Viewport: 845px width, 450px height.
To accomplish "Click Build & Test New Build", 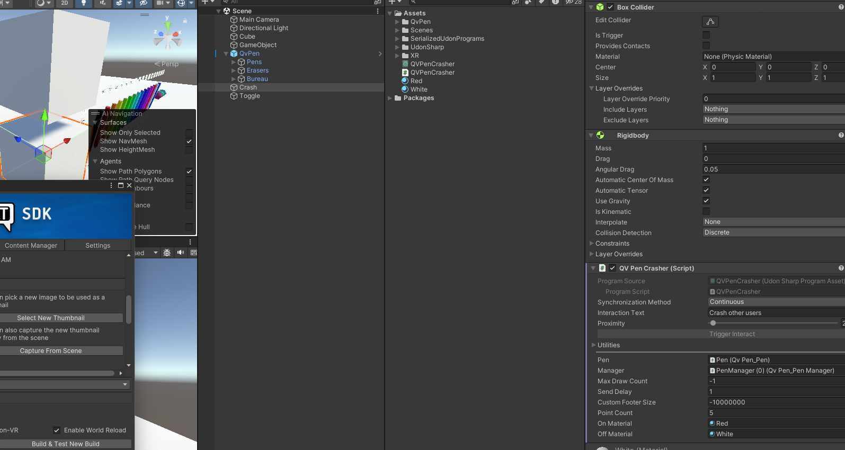I will (66, 444).
